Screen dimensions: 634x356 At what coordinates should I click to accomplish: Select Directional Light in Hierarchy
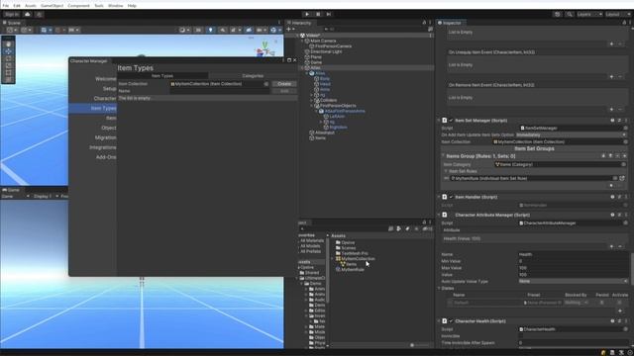[326, 51]
